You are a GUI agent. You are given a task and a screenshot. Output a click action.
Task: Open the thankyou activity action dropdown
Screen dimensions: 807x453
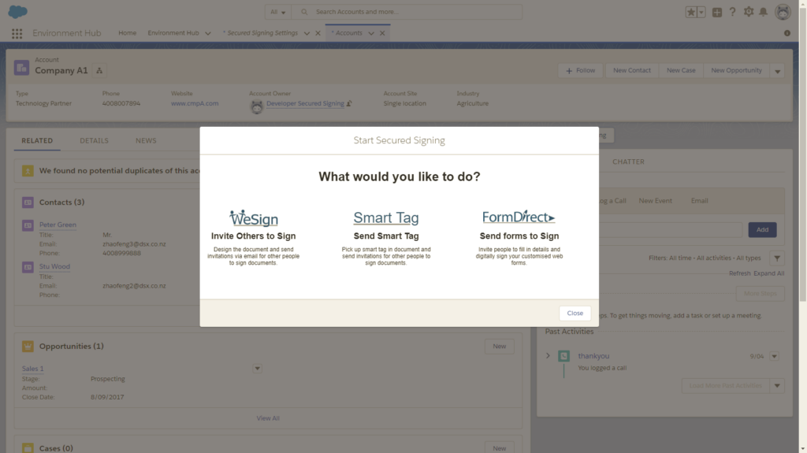tap(774, 356)
